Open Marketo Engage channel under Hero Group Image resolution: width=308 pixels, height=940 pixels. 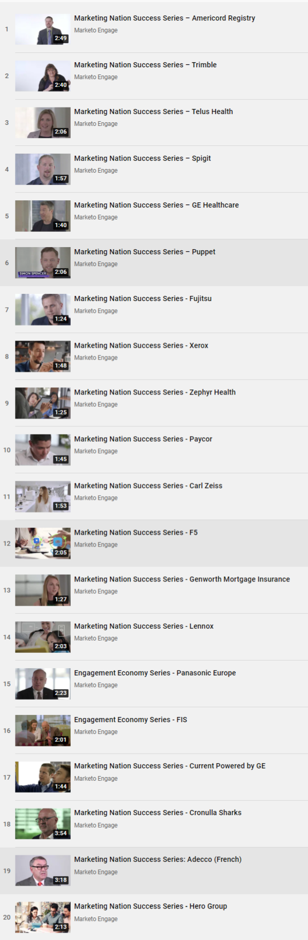pos(96,919)
